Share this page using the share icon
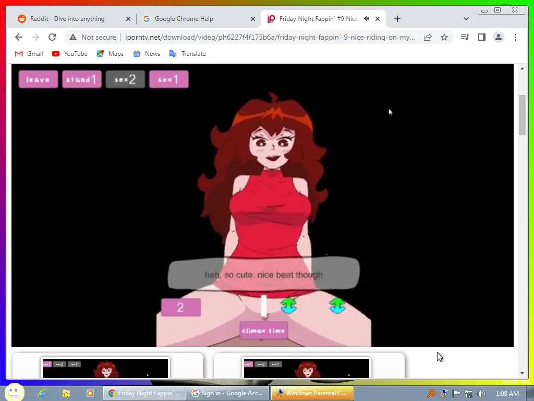 click(x=428, y=37)
